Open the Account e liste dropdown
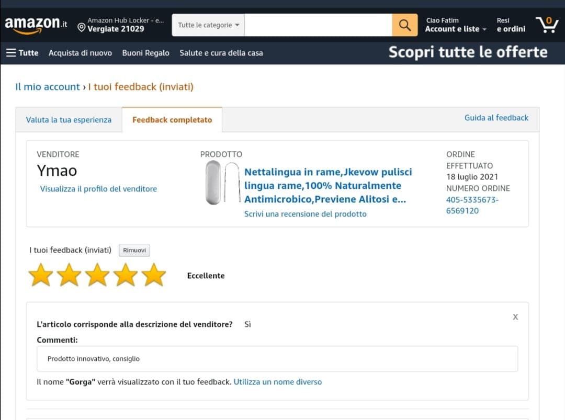This screenshot has height=420, width=565. [x=455, y=29]
